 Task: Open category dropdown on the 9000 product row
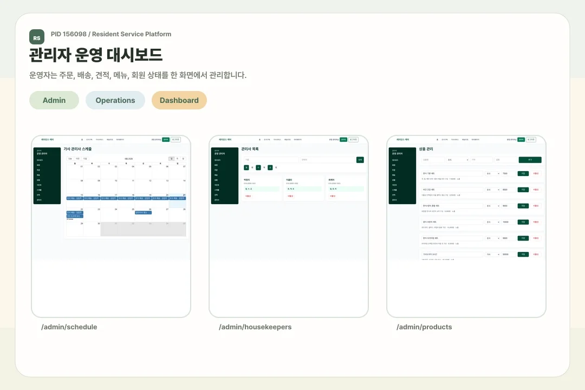(x=492, y=206)
